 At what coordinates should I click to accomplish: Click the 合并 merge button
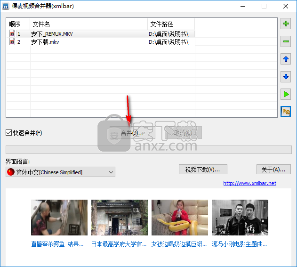click(x=132, y=133)
